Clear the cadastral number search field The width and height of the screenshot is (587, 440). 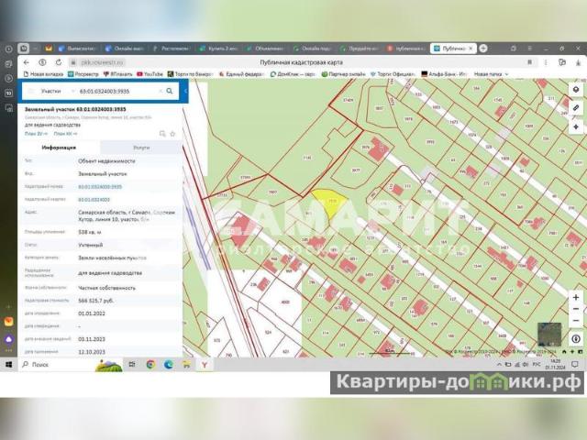coord(161,91)
